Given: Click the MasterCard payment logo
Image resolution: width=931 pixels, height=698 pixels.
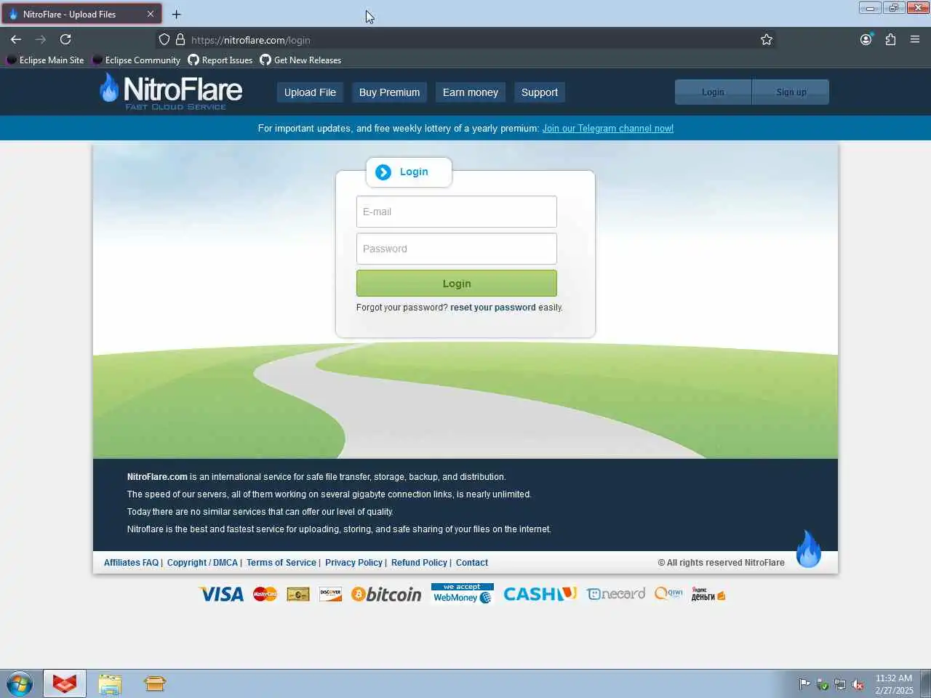Looking at the screenshot, I should click(x=265, y=594).
